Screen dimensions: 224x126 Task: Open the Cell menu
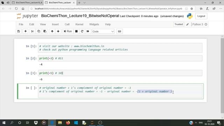coord(67,24)
